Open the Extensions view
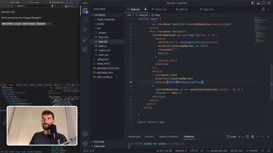 tap(85, 49)
